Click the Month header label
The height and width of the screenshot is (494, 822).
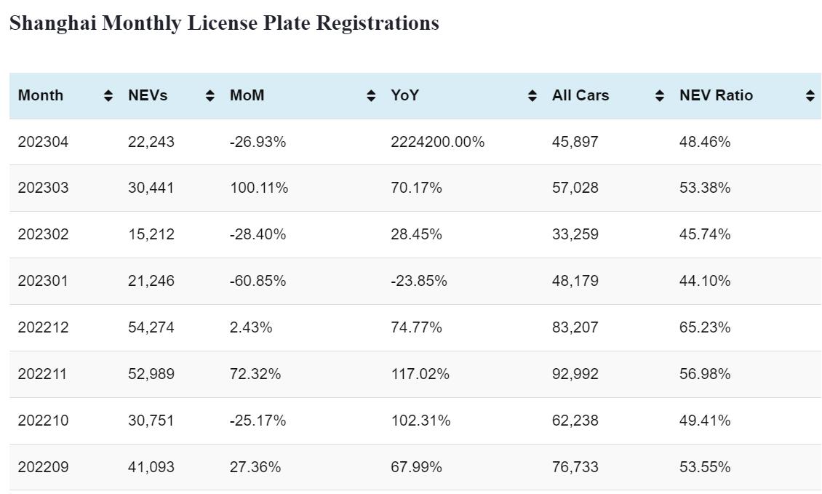pos(41,95)
